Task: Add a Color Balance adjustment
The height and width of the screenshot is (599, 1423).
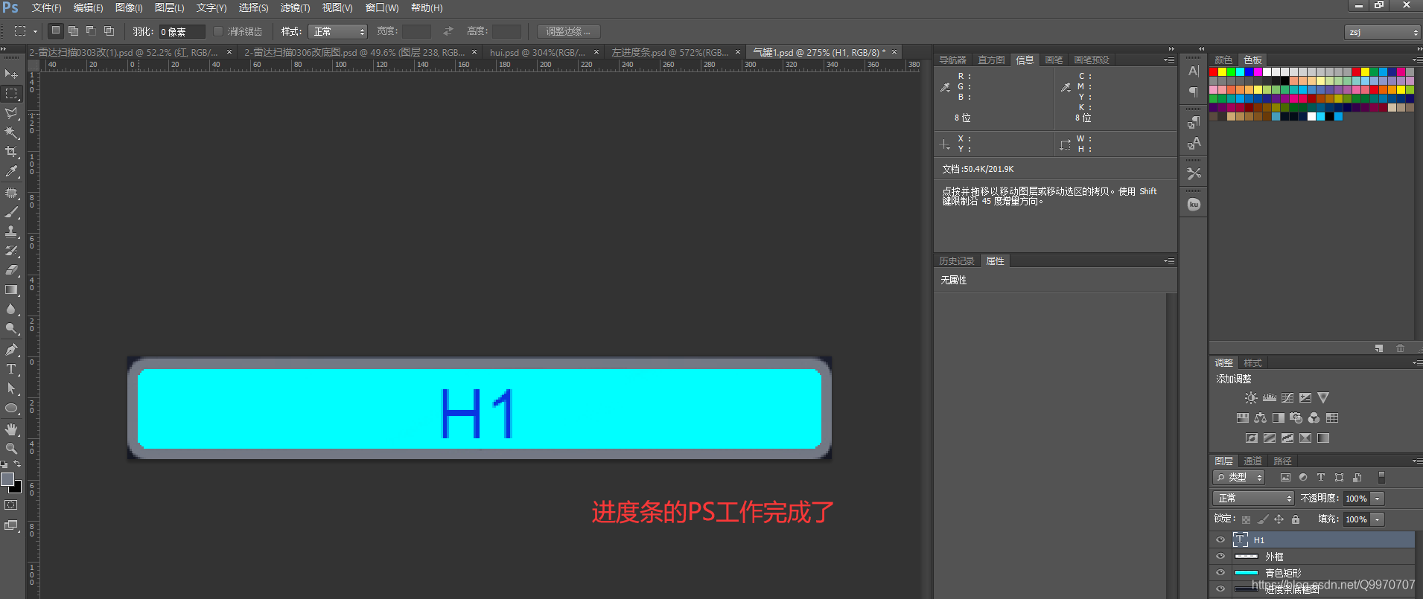Action: coord(1260,418)
